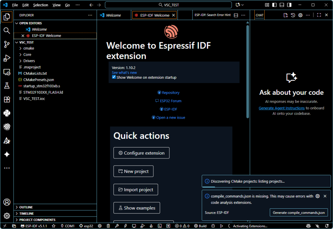The width and height of the screenshot is (333, 229).
Task: Select COM1 serial port in status bar
Action: coord(68,226)
